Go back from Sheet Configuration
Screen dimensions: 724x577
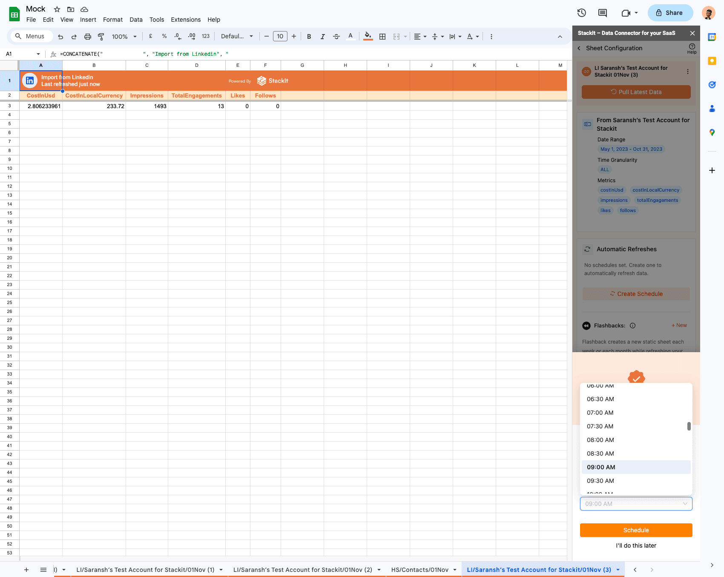(x=579, y=48)
